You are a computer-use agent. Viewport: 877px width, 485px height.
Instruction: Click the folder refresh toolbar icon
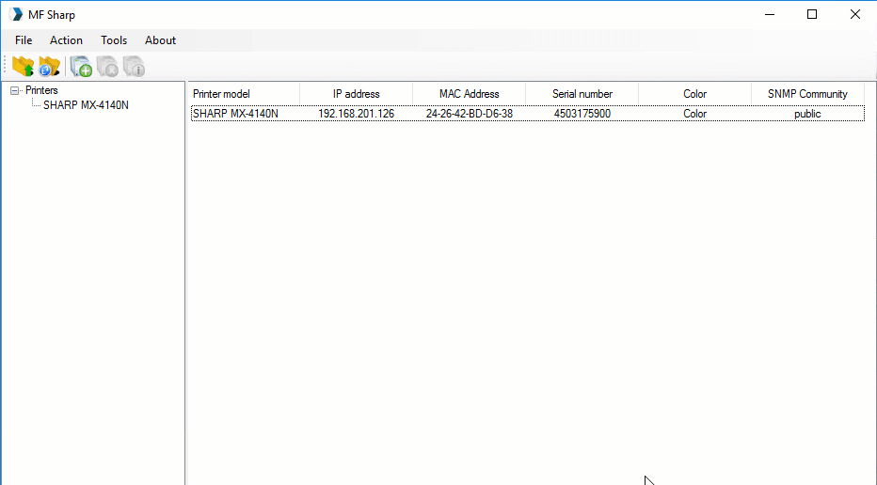pos(49,66)
